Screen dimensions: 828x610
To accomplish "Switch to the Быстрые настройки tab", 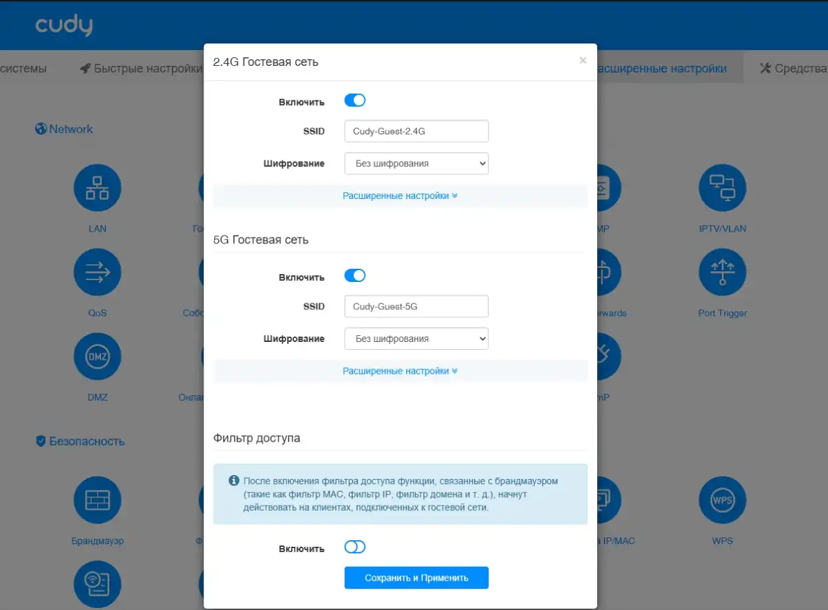I will point(142,68).
